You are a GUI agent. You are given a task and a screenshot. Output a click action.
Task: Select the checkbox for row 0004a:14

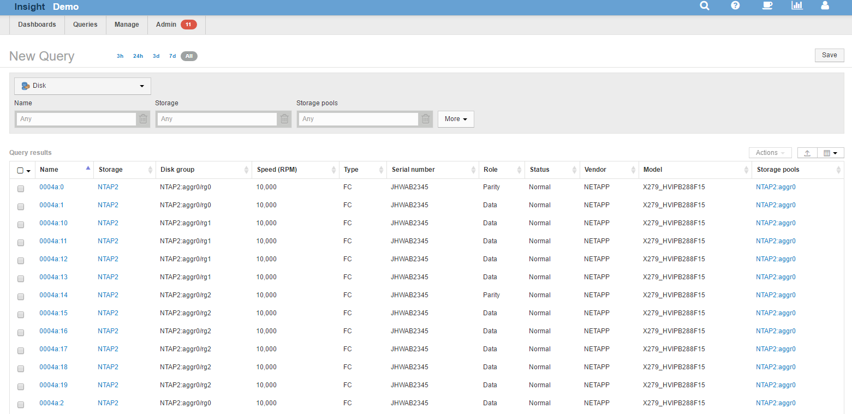click(x=21, y=297)
